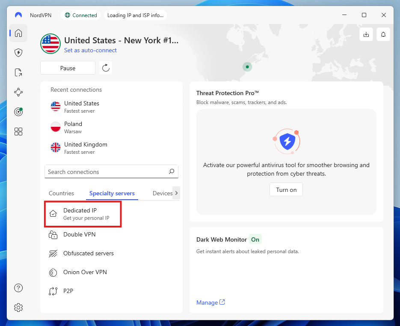The width and height of the screenshot is (400, 326).
Task: Turn on Threat Protection Pro
Action: pos(286,190)
